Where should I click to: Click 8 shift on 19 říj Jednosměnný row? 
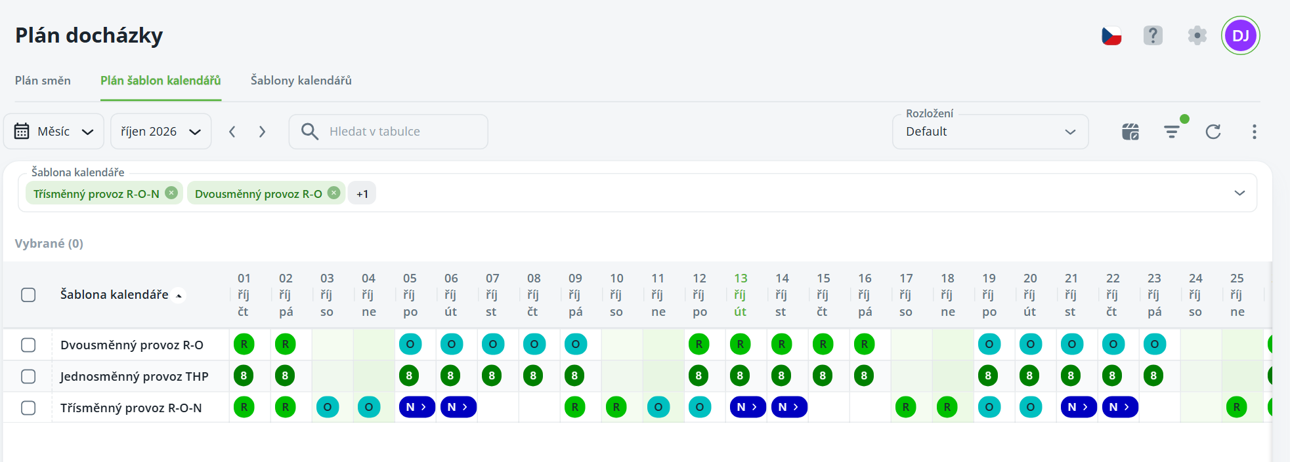[x=988, y=375]
